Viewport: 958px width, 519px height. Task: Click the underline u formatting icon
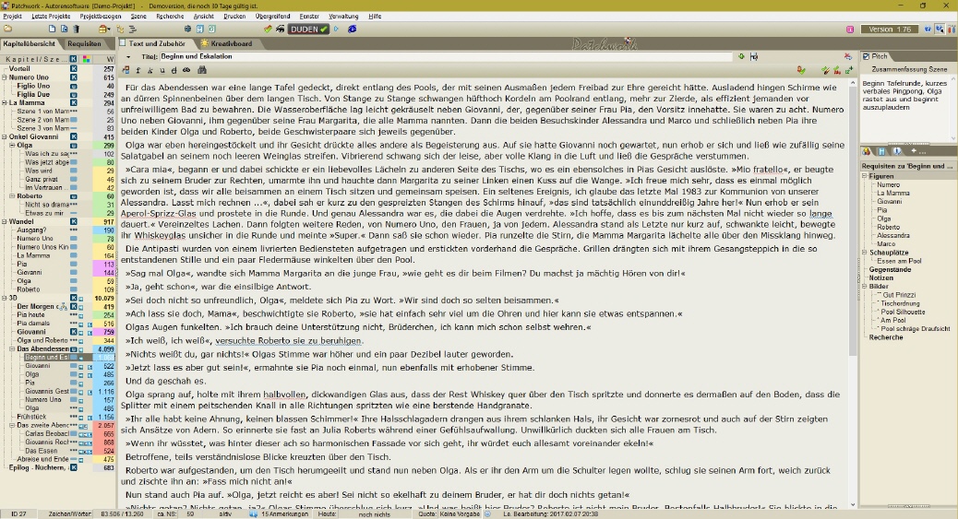[x=162, y=70]
